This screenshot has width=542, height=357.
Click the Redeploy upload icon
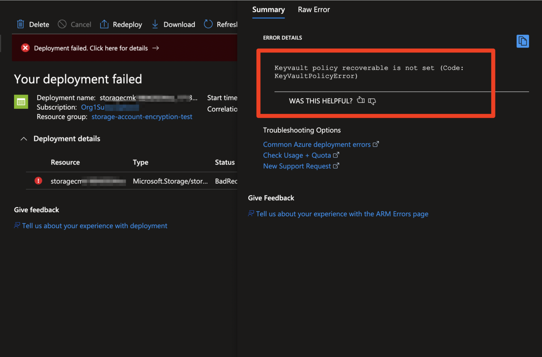pyautogui.click(x=104, y=24)
